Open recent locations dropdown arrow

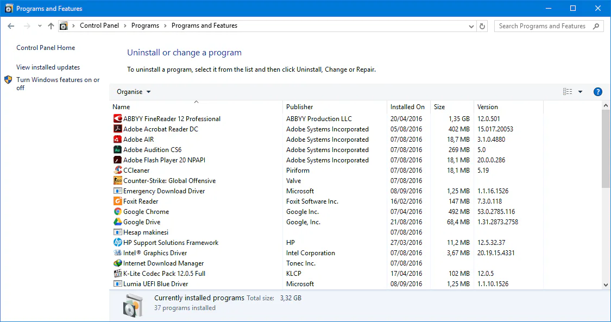[x=40, y=26]
